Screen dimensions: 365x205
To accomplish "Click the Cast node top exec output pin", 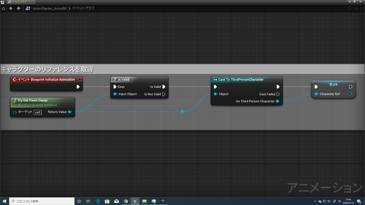I will click(278, 87).
